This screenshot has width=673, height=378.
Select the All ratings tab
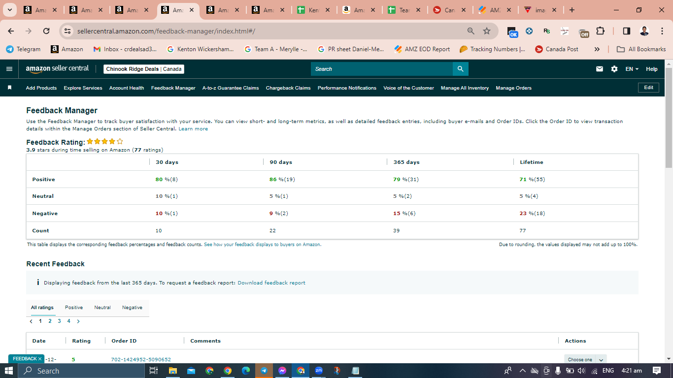(42, 308)
